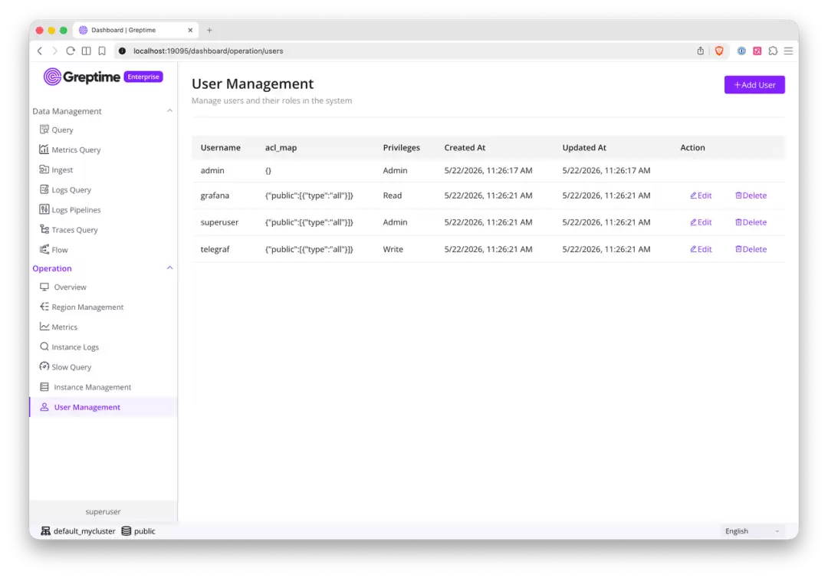Click the Updated At column header

[x=584, y=148]
